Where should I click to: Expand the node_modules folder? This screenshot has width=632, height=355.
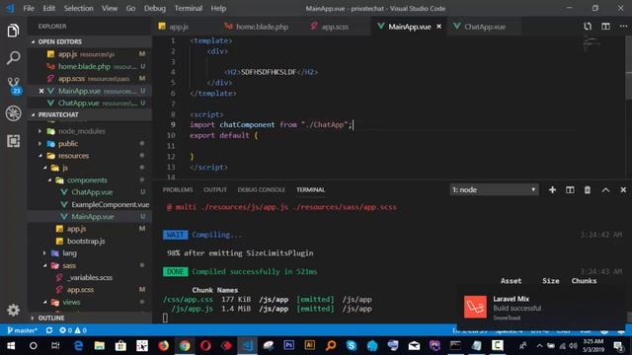pos(39,131)
